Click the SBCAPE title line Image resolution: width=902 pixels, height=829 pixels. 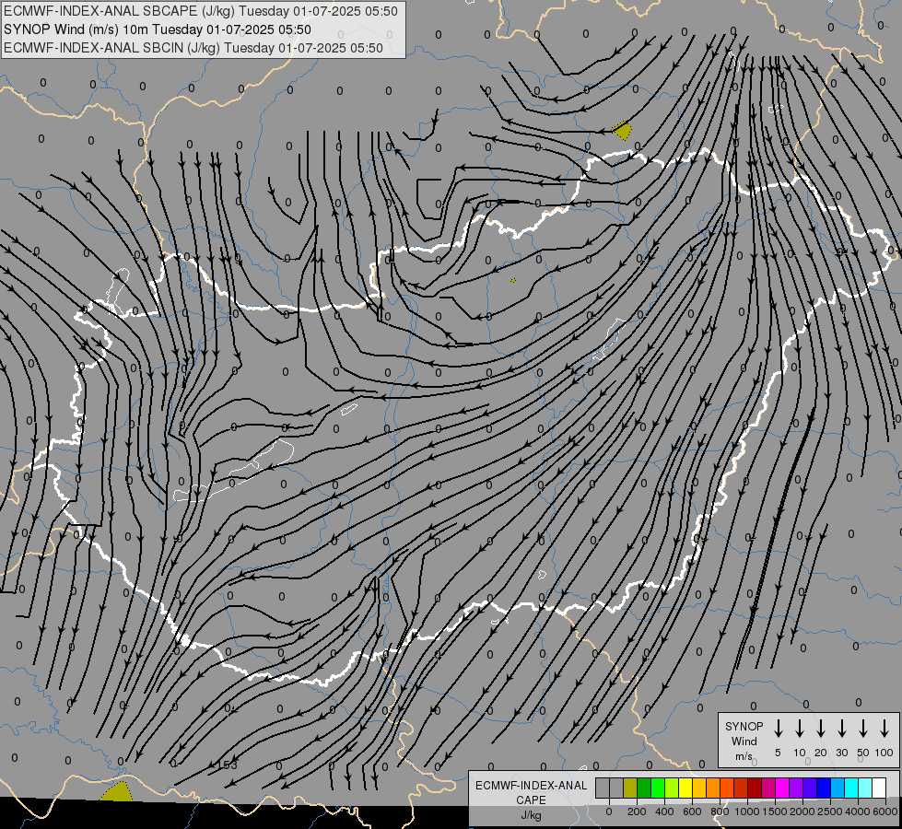pos(200,11)
